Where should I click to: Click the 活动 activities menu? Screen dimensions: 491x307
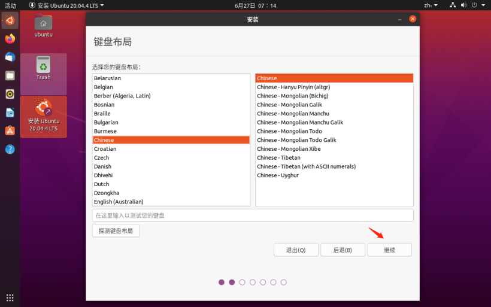point(10,5)
